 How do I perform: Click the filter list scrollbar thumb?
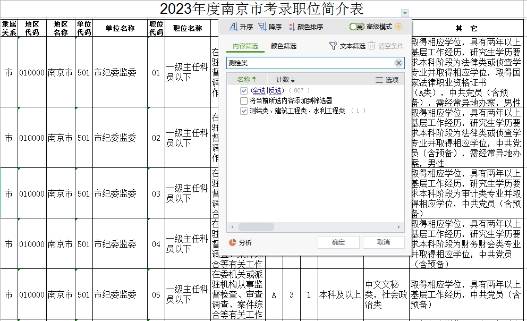(256, 227)
